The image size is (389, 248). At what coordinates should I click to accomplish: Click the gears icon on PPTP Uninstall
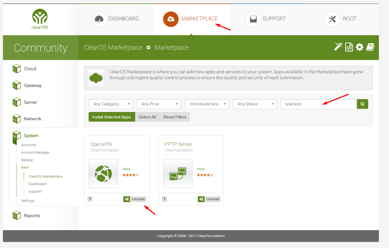point(201,199)
